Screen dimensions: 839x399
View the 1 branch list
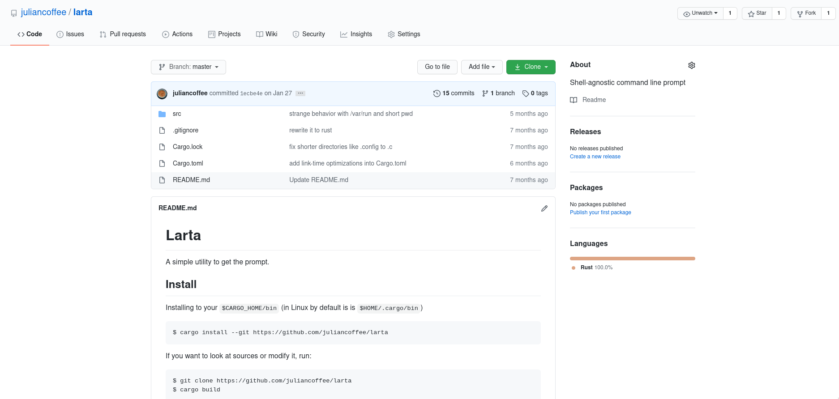(498, 93)
